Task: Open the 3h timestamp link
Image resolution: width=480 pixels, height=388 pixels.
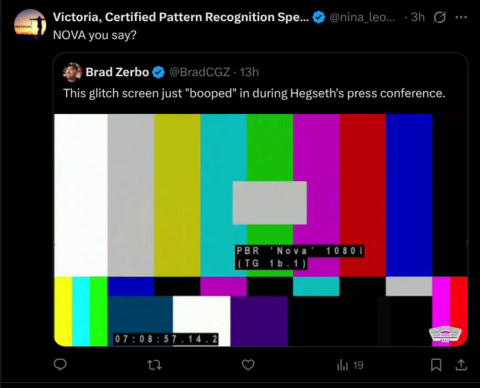Action: click(x=418, y=17)
